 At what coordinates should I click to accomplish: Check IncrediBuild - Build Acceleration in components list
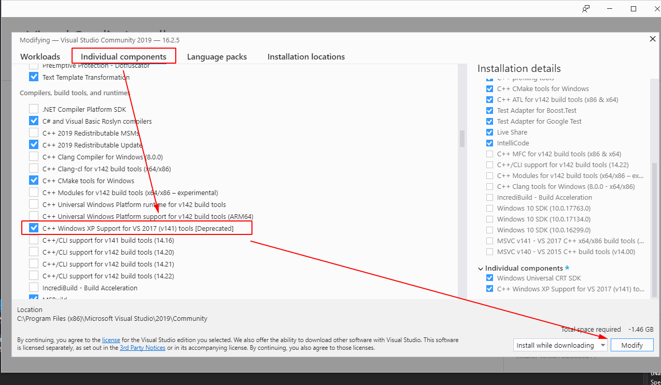pyautogui.click(x=34, y=288)
